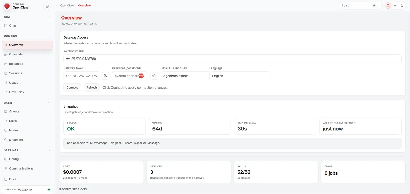Image resolution: width=410 pixels, height=194 pixels.
Task: Toggle Password visibility eye icon
Action: coord(154,76)
